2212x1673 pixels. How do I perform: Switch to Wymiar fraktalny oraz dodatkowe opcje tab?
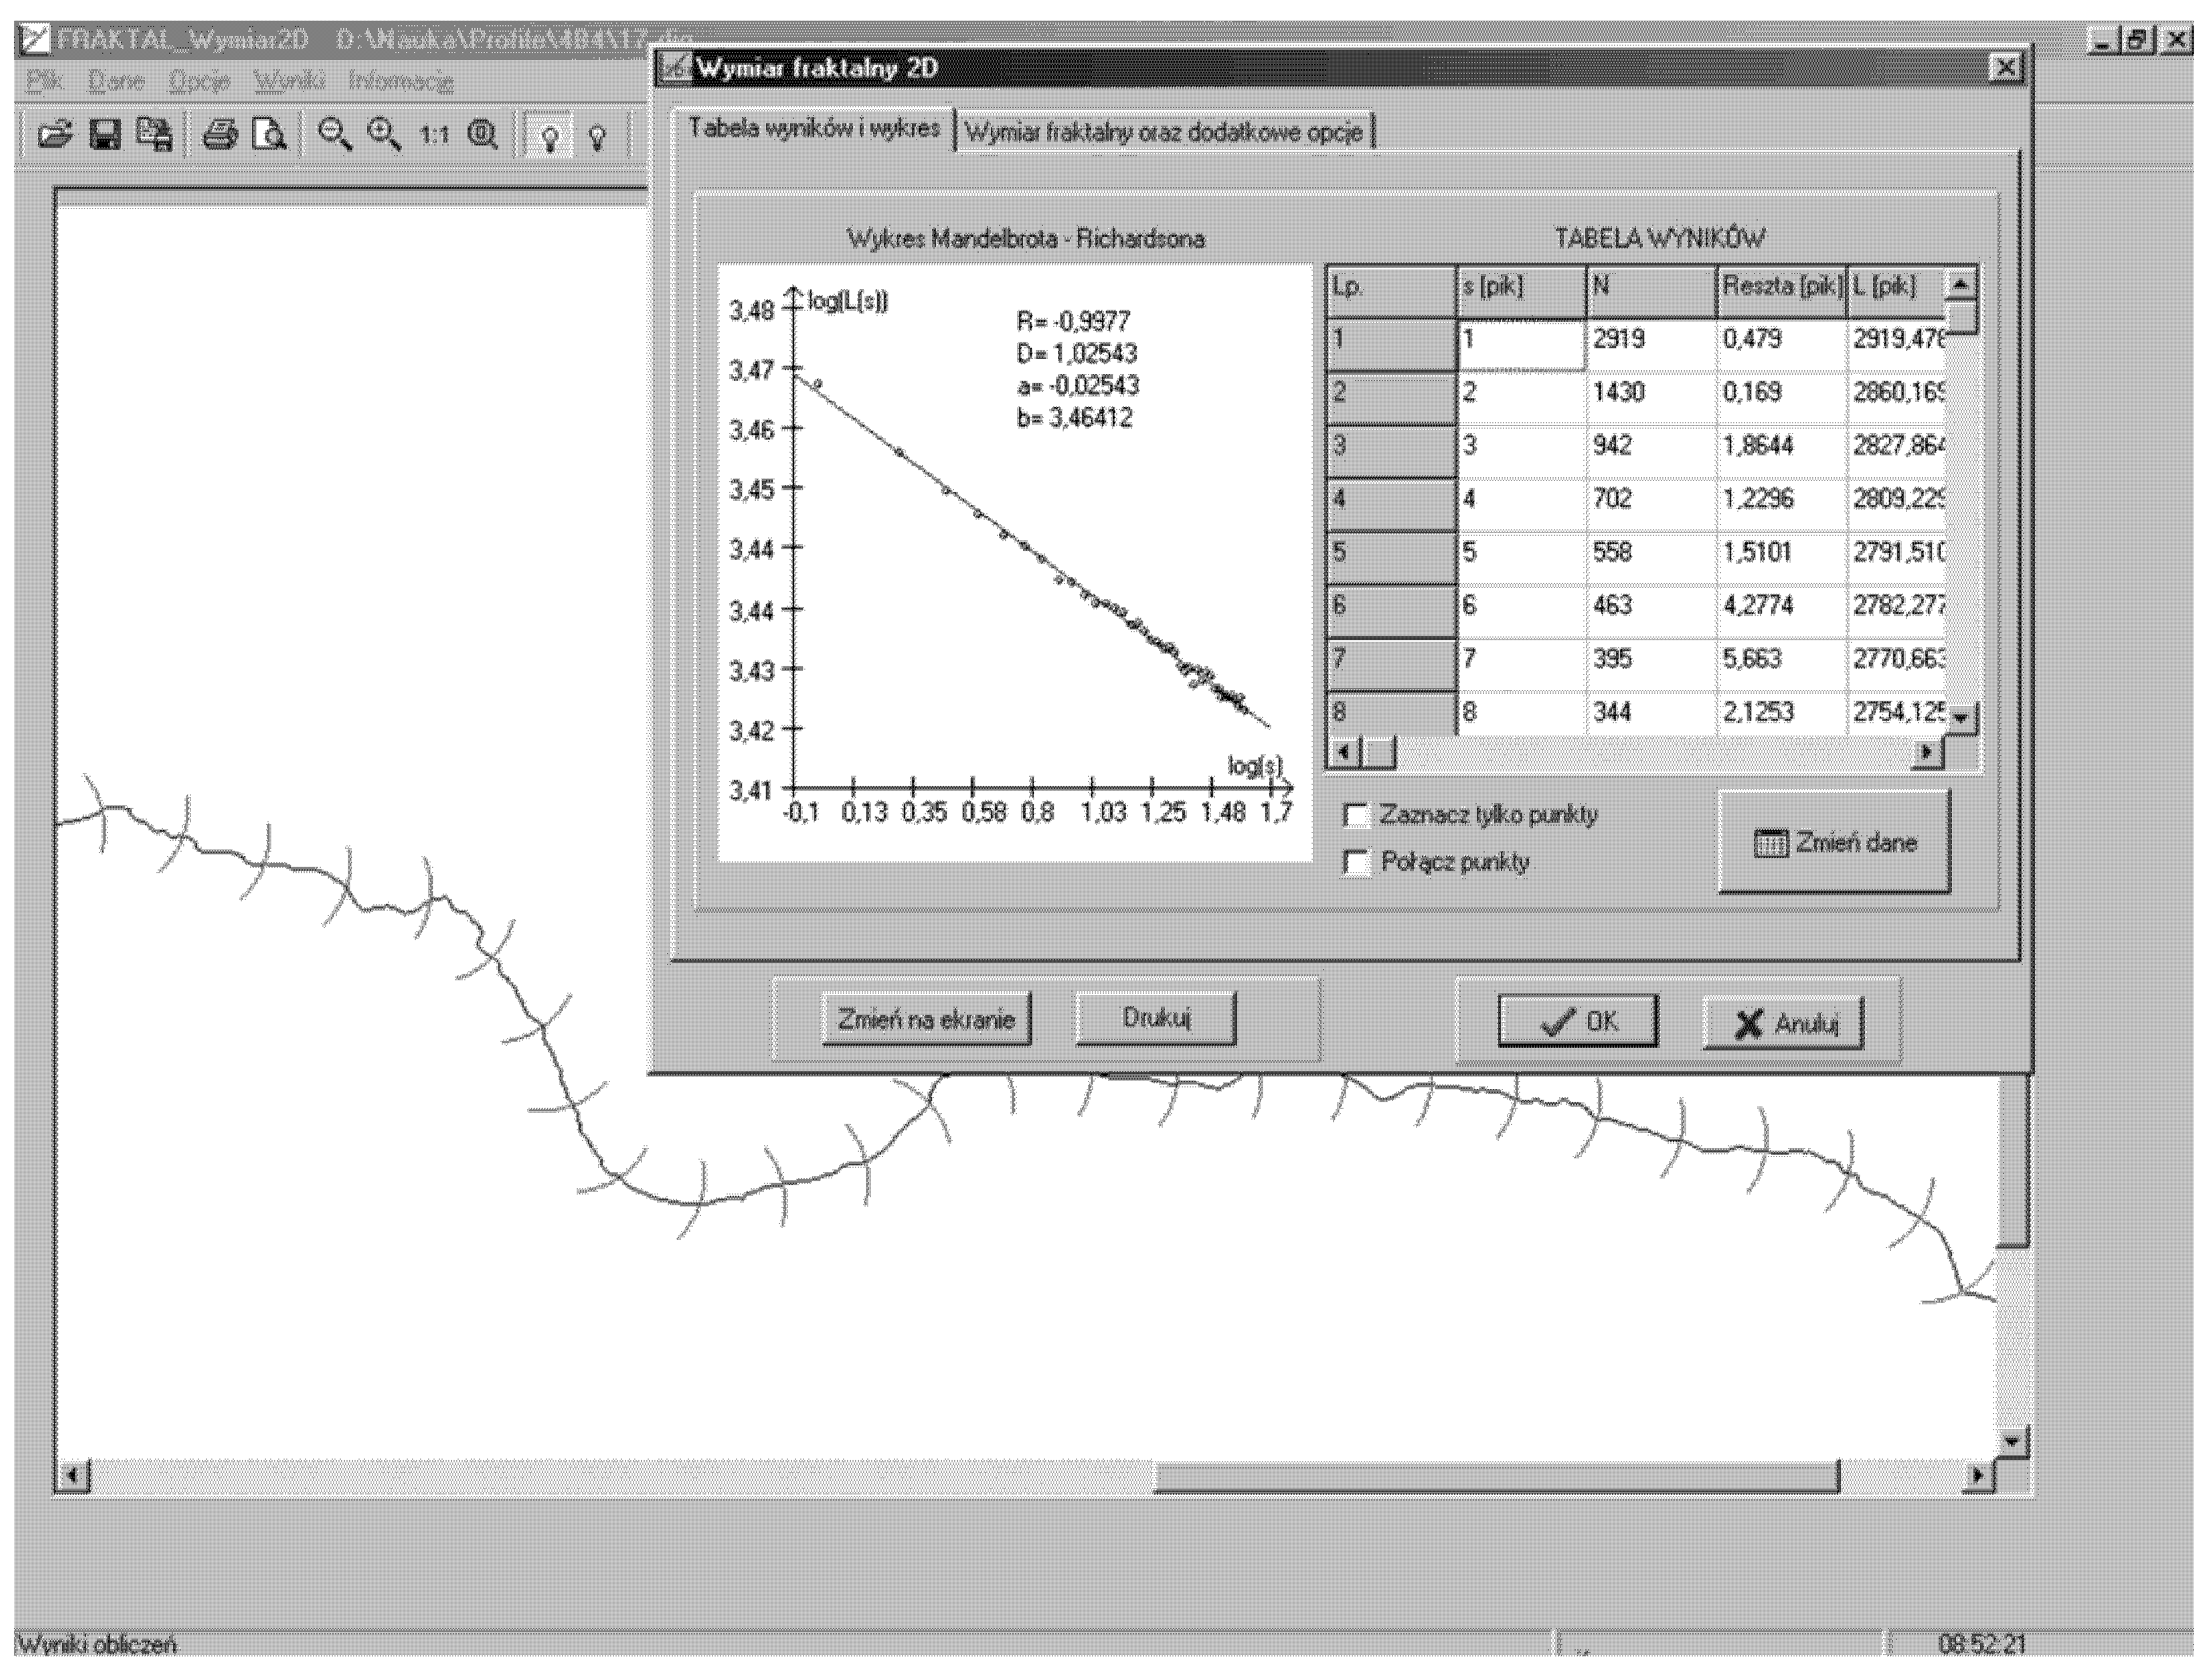click(1164, 132)
